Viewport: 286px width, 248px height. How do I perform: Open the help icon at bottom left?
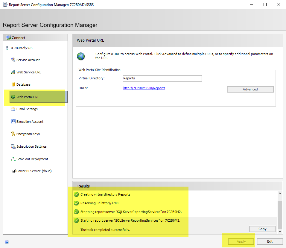pos(7,242)
